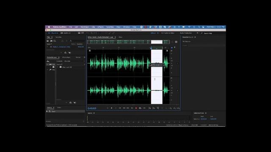Click the Fast Forward transport button
271x152 pixels.
click(x=128, y=108)
